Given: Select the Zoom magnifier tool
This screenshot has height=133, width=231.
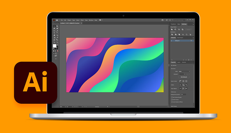Looking at the screenshot, I should [57, 42].
